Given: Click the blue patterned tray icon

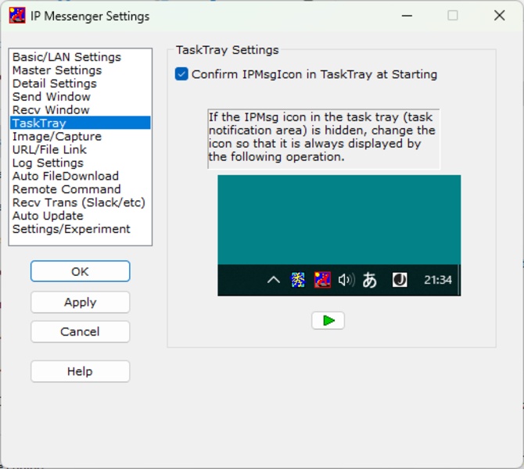Looking at the screenshot, I should coord(298,280).
